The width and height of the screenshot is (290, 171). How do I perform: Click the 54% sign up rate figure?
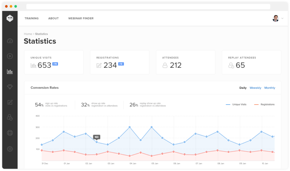tap(39, 105)
